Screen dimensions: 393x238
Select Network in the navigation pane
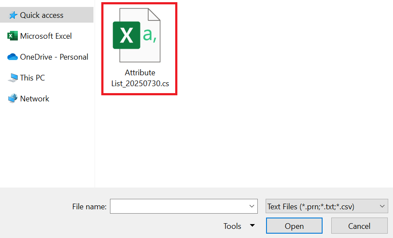[x=35, y=99]
